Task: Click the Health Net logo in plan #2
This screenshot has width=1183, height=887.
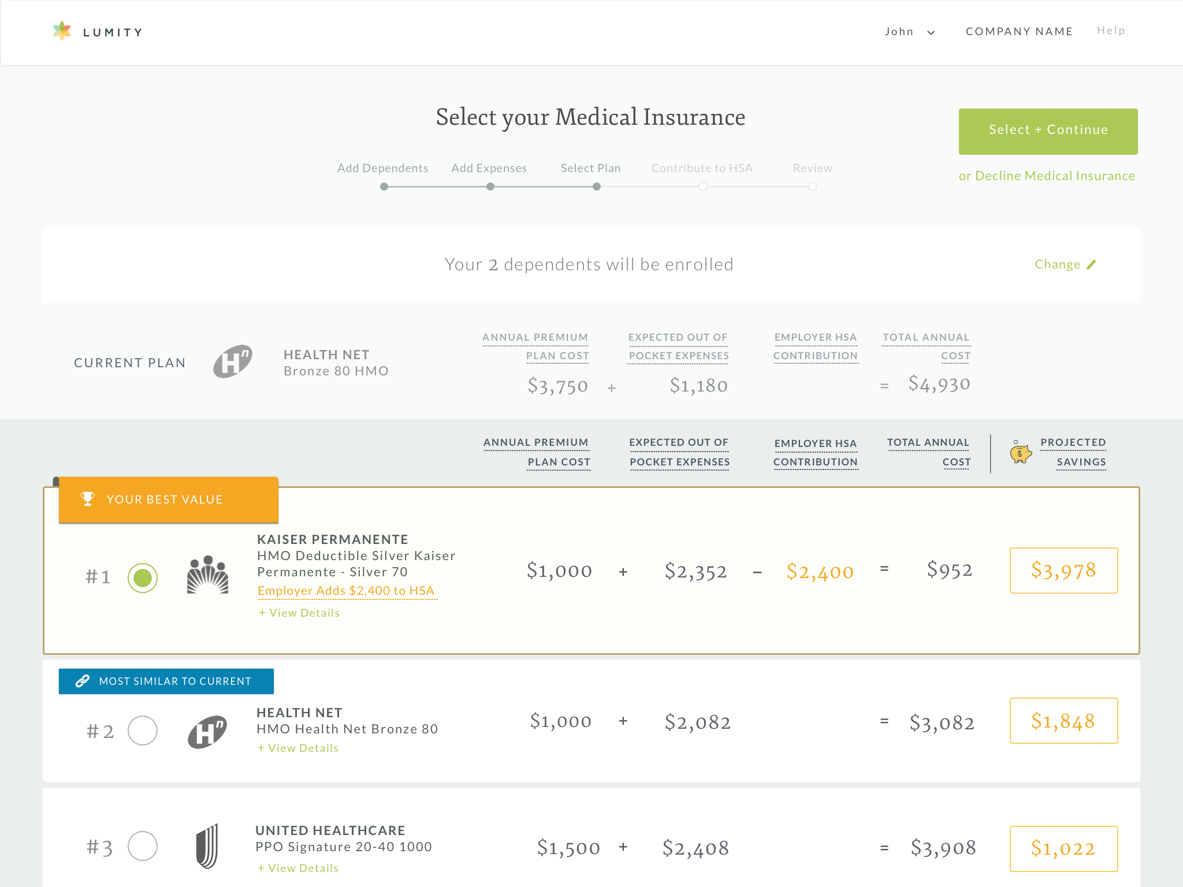Action: click(207, 732)
